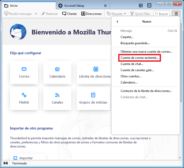The image size is (184, 168).
Task: Click the Grupos de noticias card label
Action: tap(93, 102)
